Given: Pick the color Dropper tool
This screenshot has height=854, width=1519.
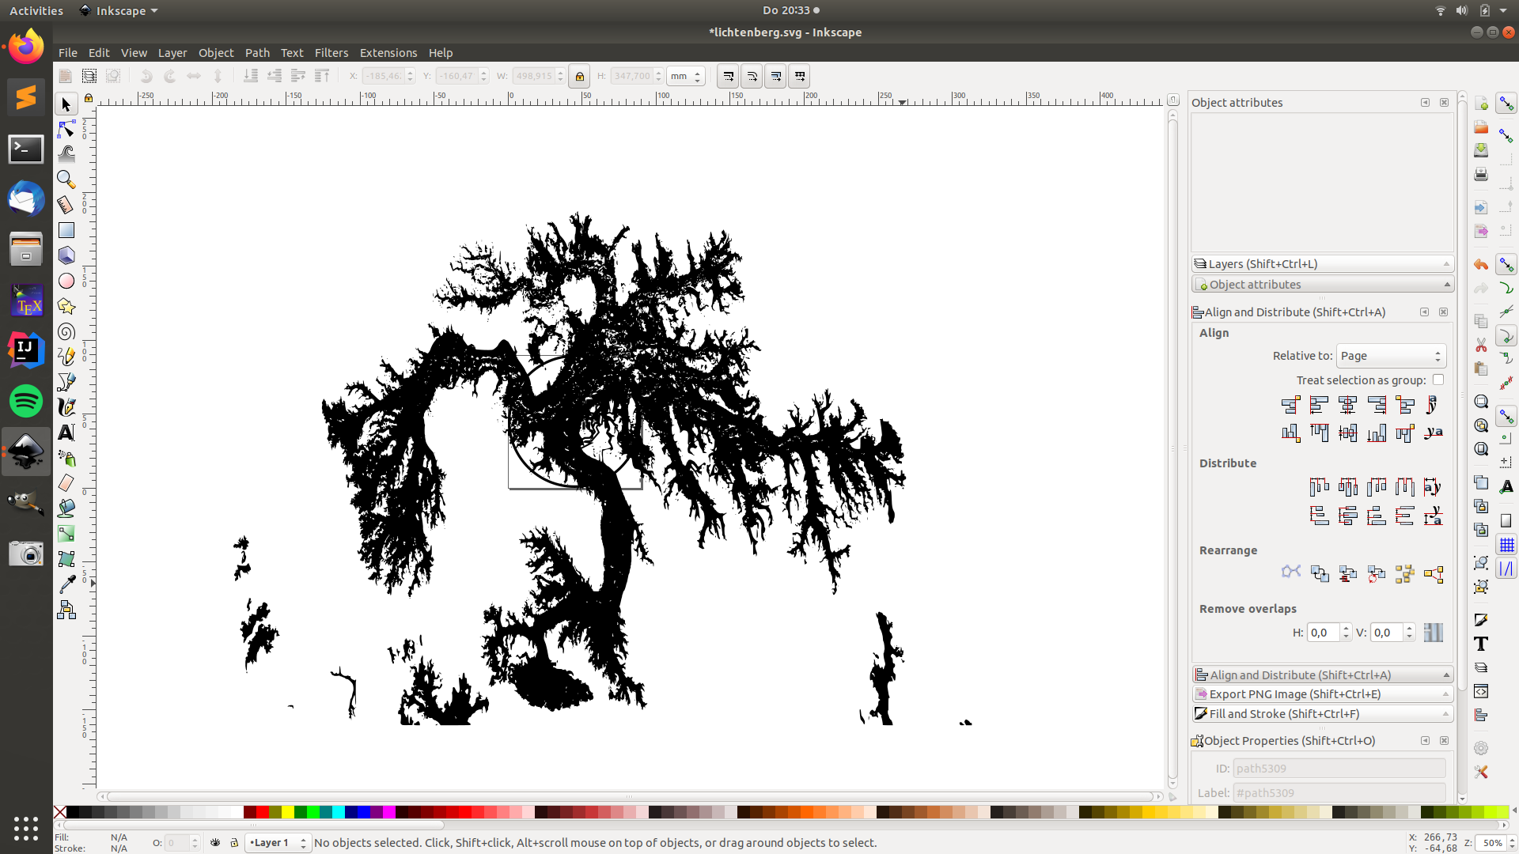Looking at the screenshot, I should (66, 583).
